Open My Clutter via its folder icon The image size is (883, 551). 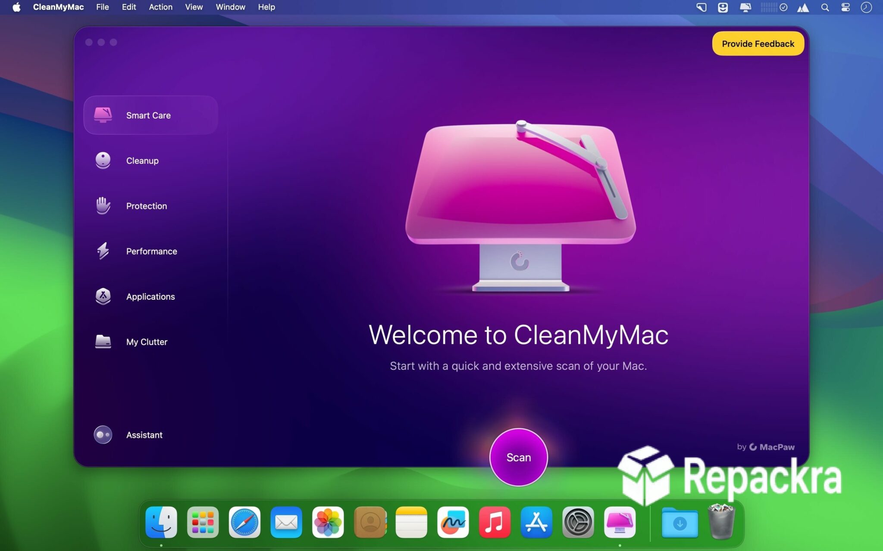click(103, 341)
